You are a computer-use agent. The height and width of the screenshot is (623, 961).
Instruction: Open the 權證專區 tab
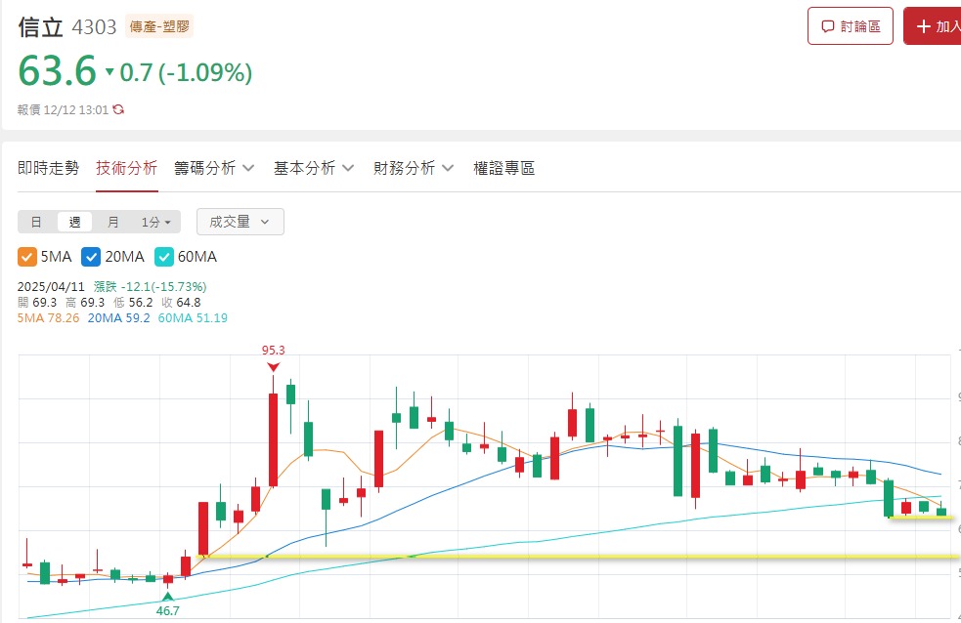coord(503,168)
